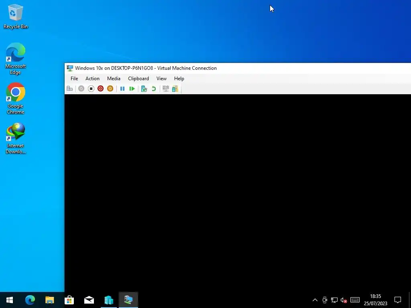
Task: Expand the hidden system tray icons
Action: pyautogui.click(x=315, y=300)
